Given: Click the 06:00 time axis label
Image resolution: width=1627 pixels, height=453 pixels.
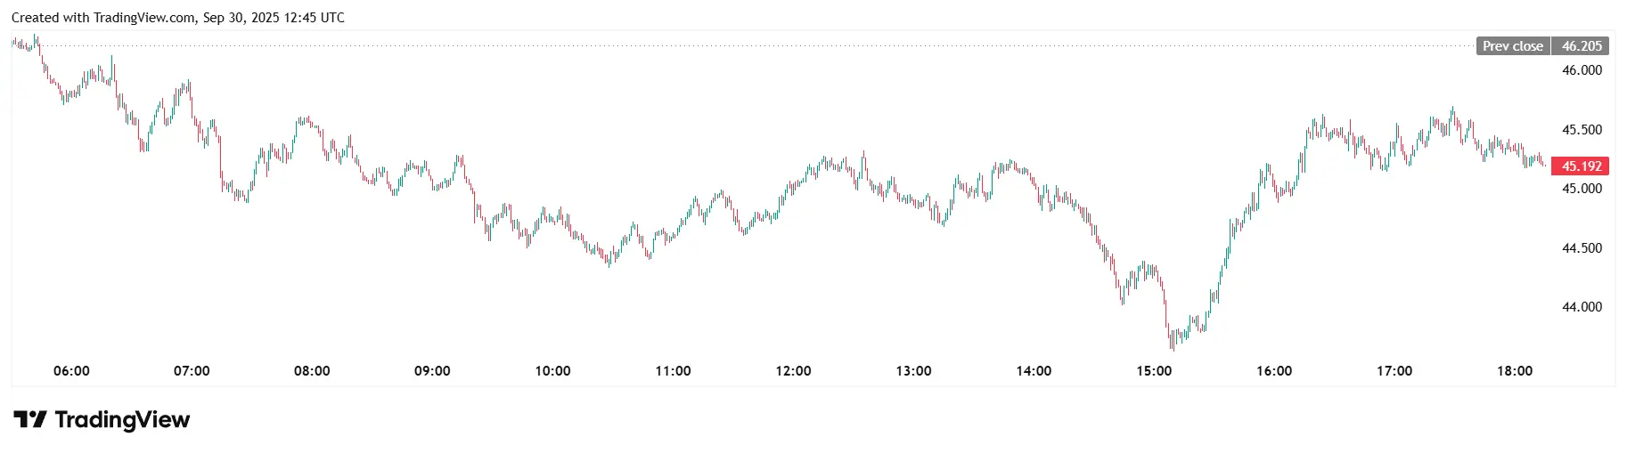Looking at the screenshot, I should 71,371.
